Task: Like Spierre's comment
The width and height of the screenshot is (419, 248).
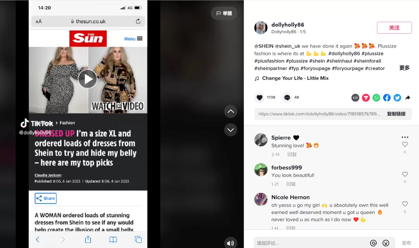Action: click(405, 144)
